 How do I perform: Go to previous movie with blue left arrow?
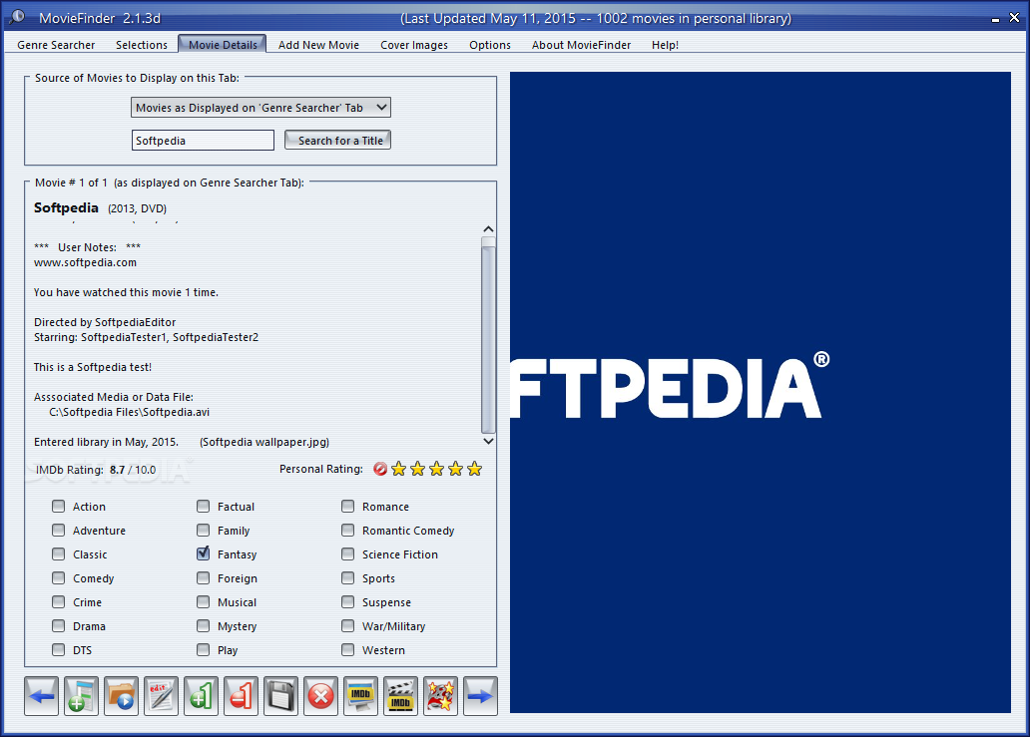pyautogui.click(x=41, y=696)
